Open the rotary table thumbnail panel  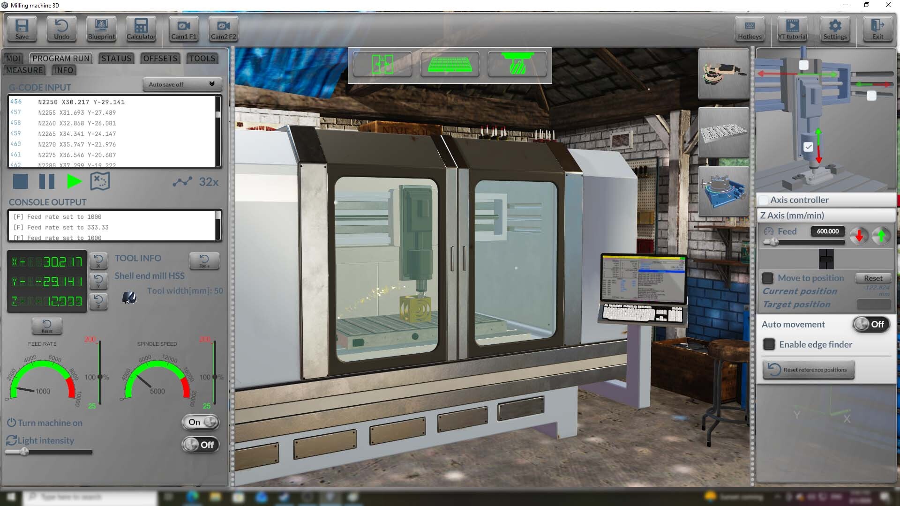point(723,192)
